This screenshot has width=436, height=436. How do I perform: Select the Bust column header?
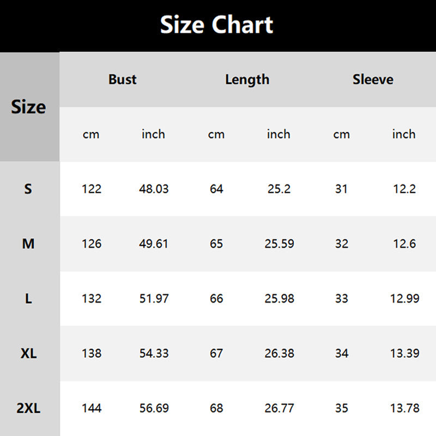point(122,80)
